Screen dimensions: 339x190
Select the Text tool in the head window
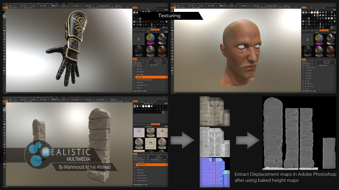pos(172,45)
